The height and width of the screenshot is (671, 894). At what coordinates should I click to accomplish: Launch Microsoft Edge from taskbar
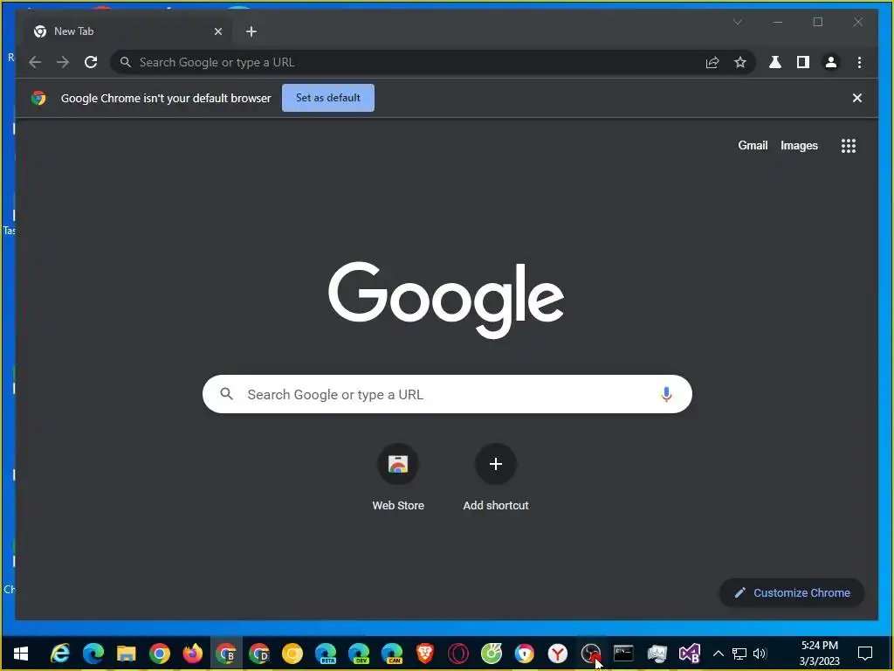93,654
